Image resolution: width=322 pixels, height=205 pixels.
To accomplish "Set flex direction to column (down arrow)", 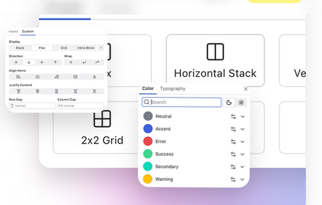I will [x=29, y=62].
